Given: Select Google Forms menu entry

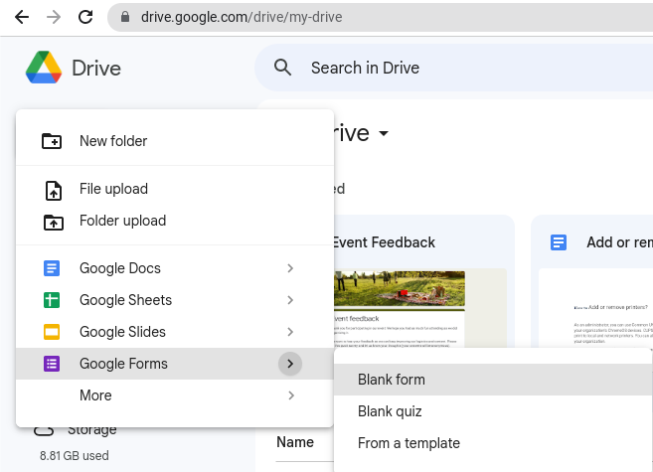Looking at the screenshot, I should point(175,364).
